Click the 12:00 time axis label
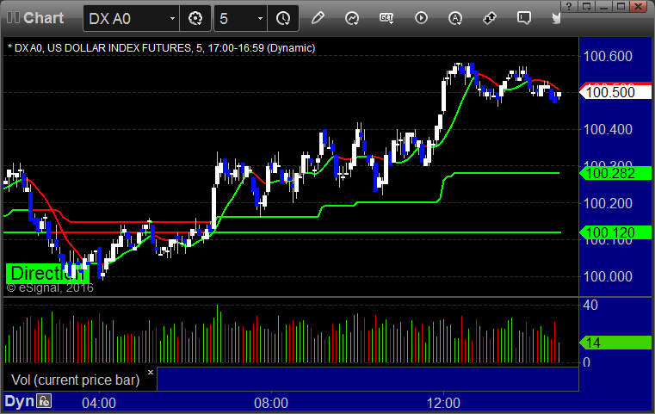Viewport: 655px width, 414px height. click(443, 403)
